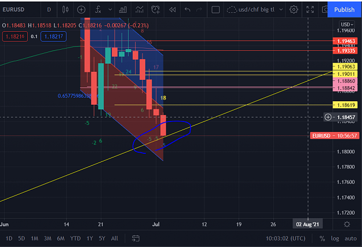Image resolution: width=362 pixels, height=247 pixels.
Task: Open the 10:03:02 (UTC) timezone menu
Action: (286, 238)
